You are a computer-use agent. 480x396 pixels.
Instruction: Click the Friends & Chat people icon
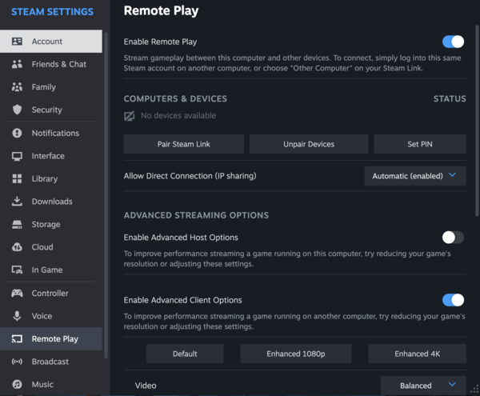click(x=17, y=64)
